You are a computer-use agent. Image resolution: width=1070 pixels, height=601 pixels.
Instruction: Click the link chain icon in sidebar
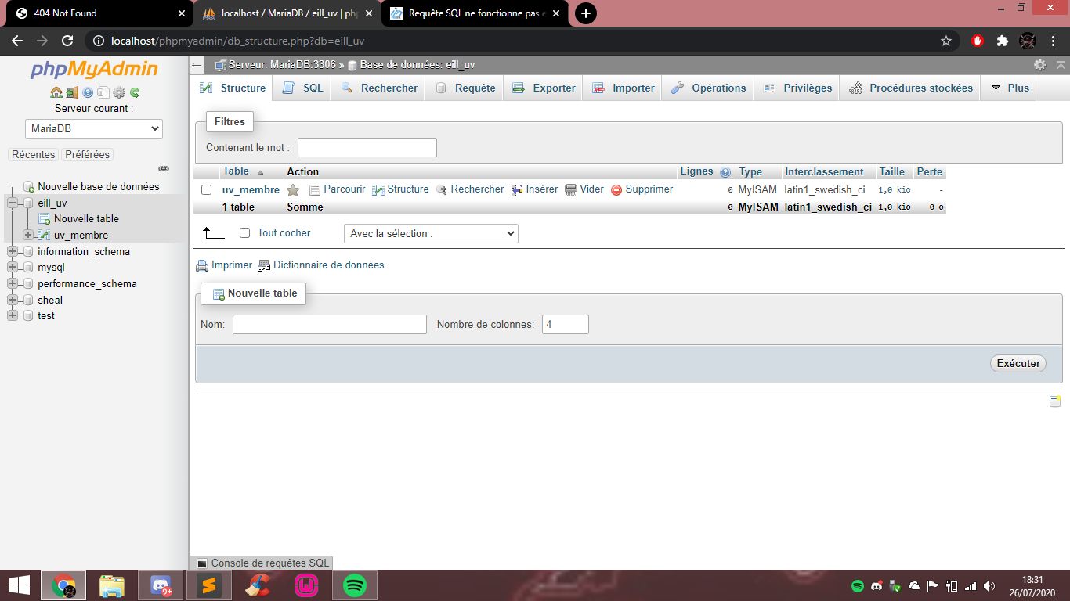click(x=164, y=169)
